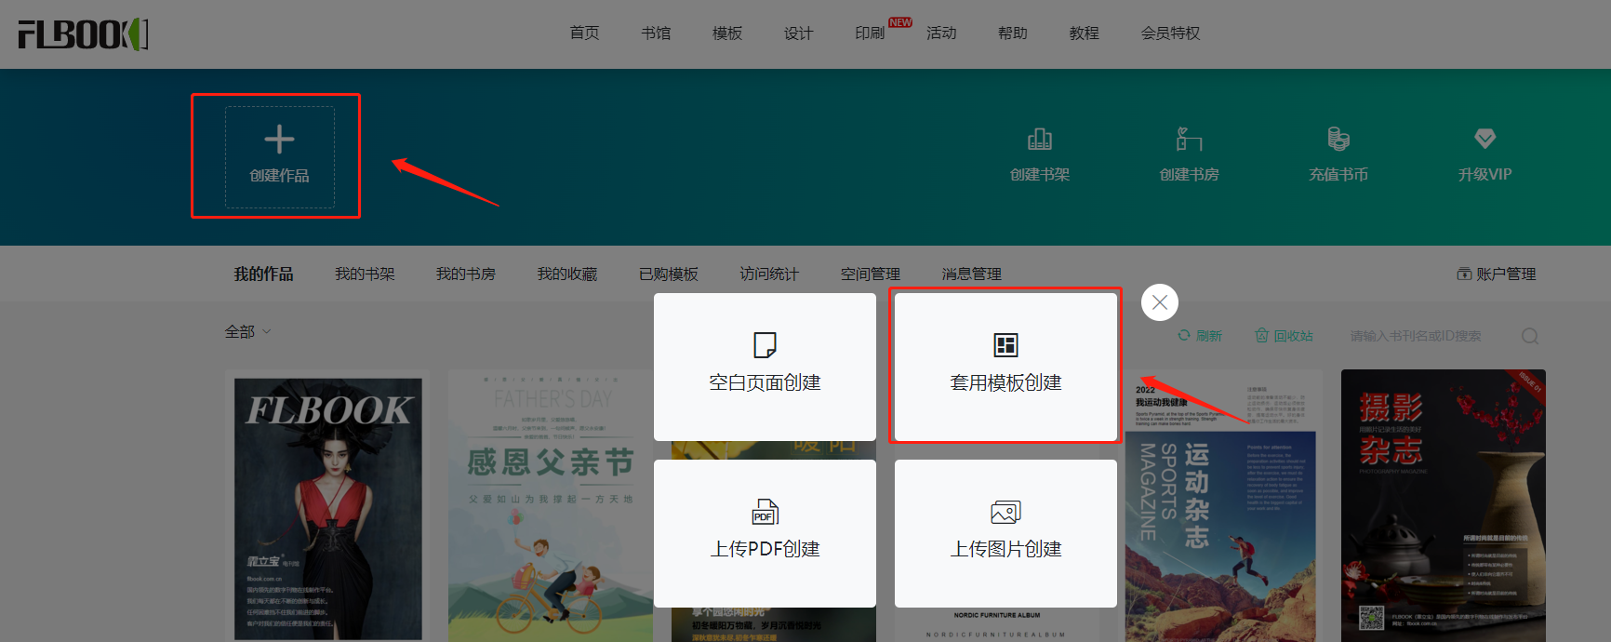Screen dimensions: 1611x642
Task: Open the 设计 menu item
Action: [x=798, y=33]
